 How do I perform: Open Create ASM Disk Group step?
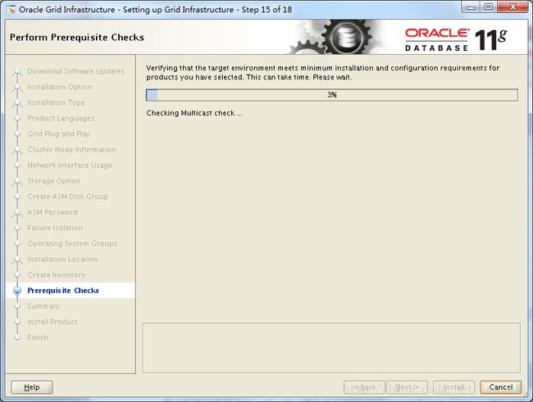(67, 196)
